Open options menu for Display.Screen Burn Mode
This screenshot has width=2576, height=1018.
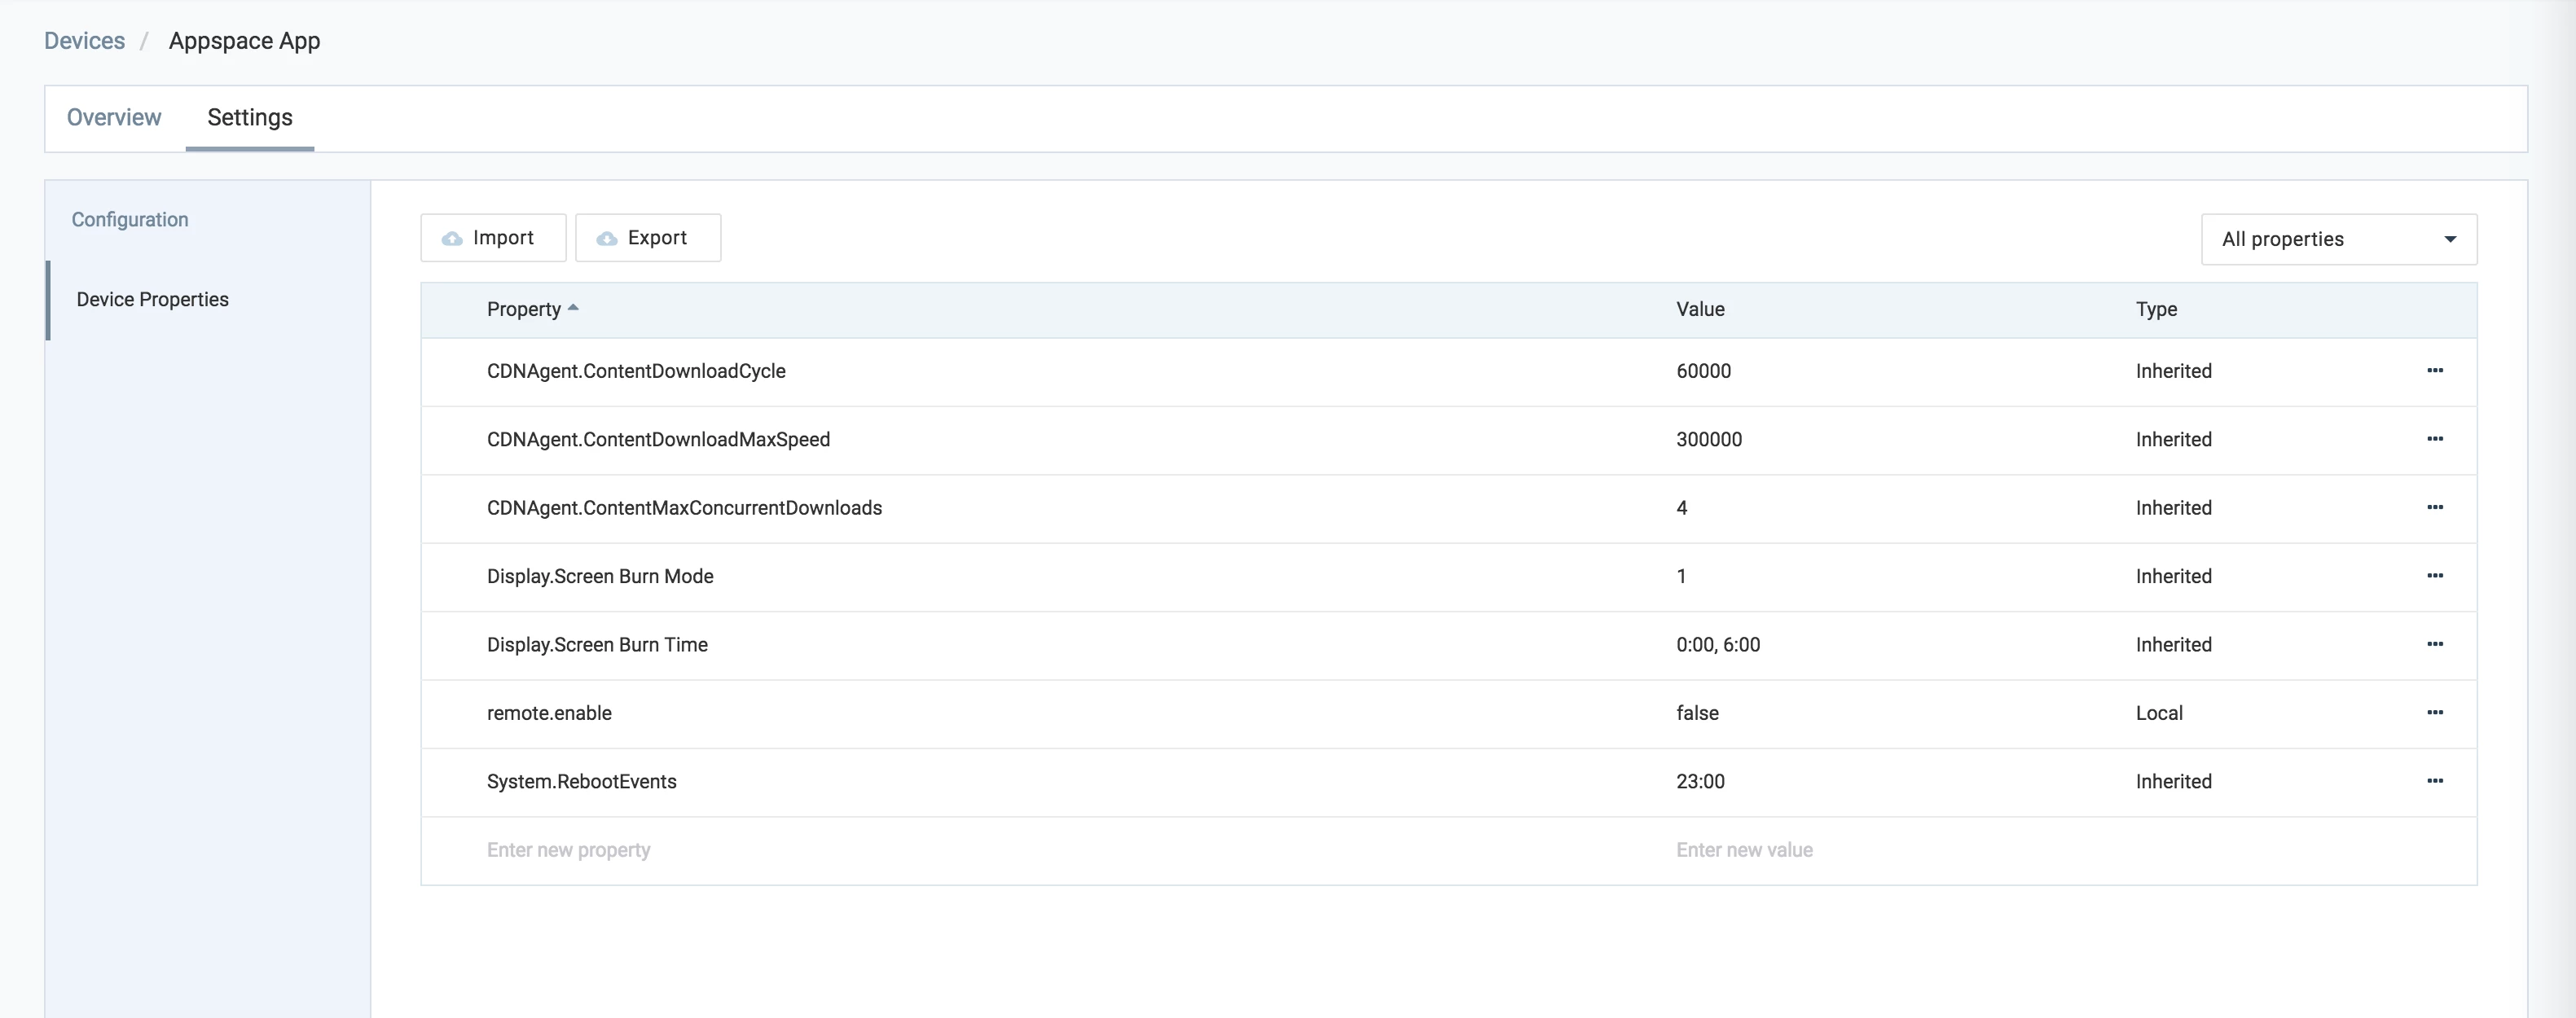pyautogui.click(x=2434, y=576)
